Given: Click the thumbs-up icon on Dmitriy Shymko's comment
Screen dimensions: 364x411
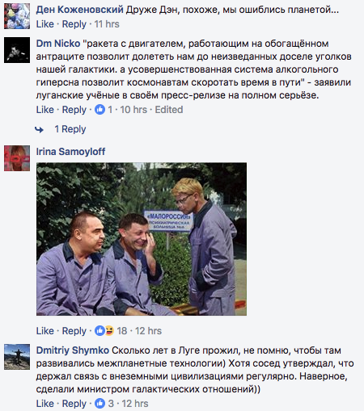Looking at the screenshot, I should tap(99, 404).
